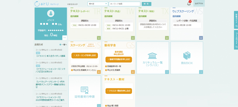
Task: Click the ログアウト button
Action: pos(199,4)
